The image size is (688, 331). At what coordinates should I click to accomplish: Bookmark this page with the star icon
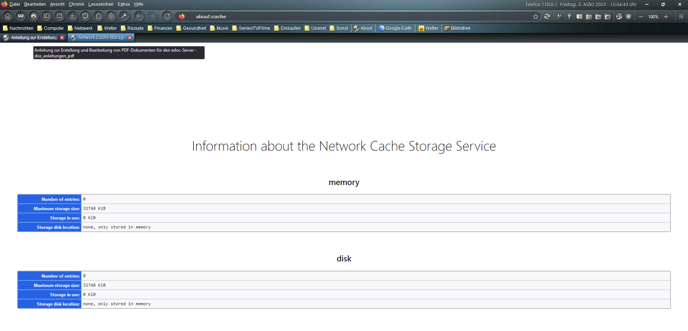click(x=536, y=16)
